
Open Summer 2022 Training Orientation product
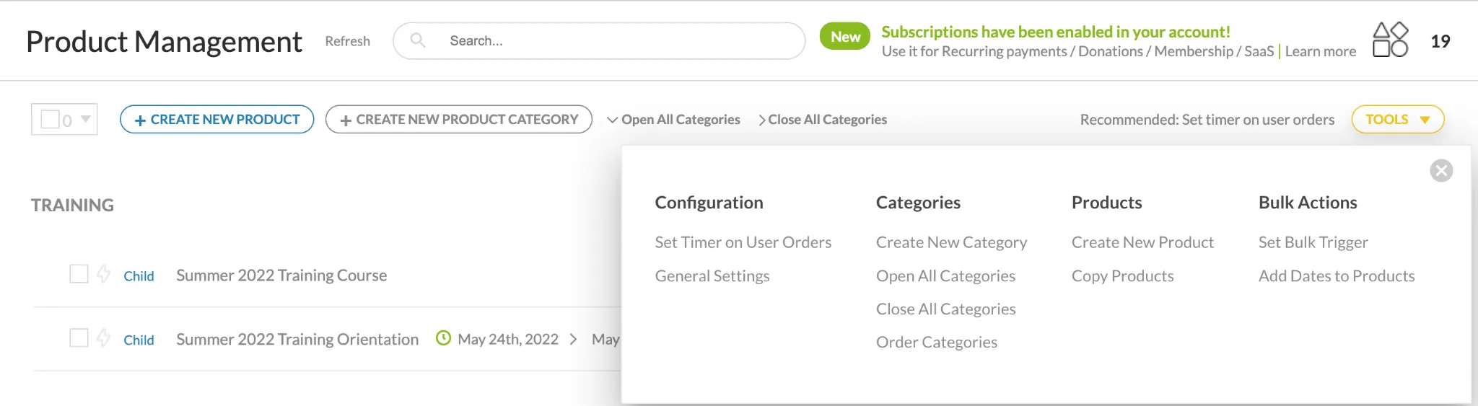coord(297,339)
